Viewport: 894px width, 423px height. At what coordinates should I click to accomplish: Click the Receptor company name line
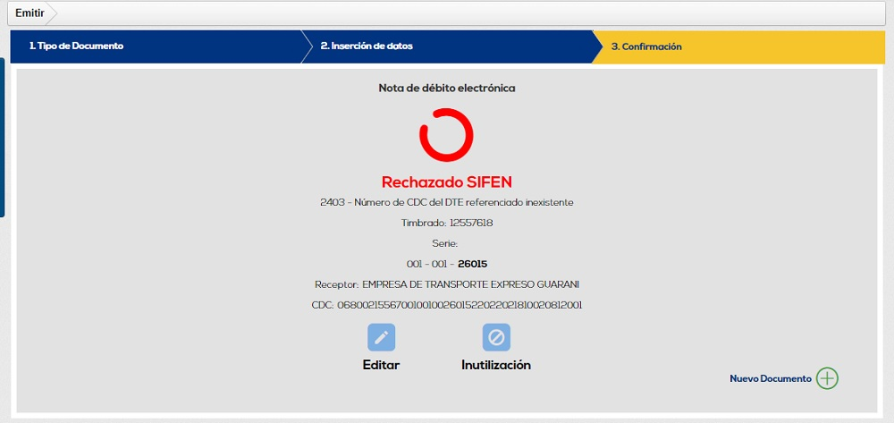(446, 284)
